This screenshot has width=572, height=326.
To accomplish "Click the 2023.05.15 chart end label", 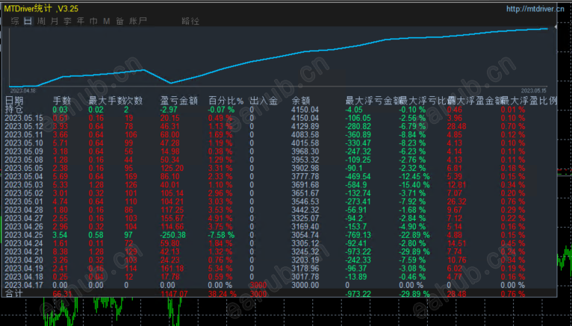I will [x=534, y=91].
